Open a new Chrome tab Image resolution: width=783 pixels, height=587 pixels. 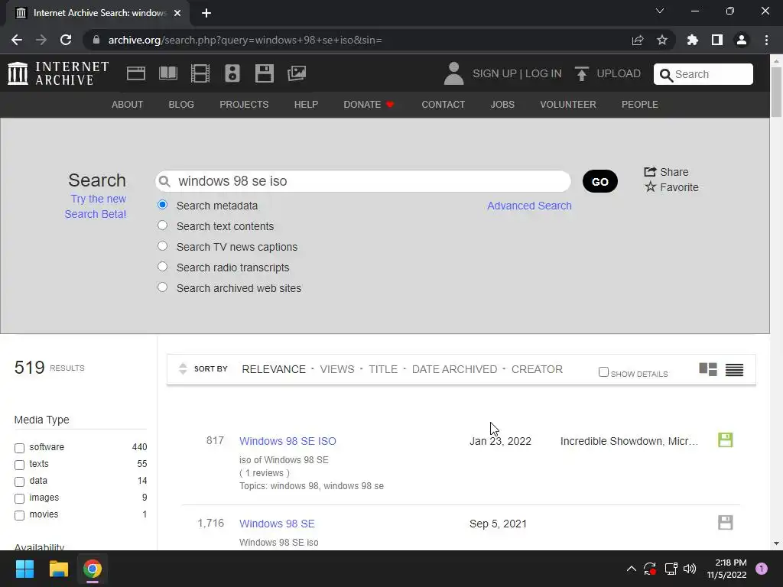click(206, 13)
